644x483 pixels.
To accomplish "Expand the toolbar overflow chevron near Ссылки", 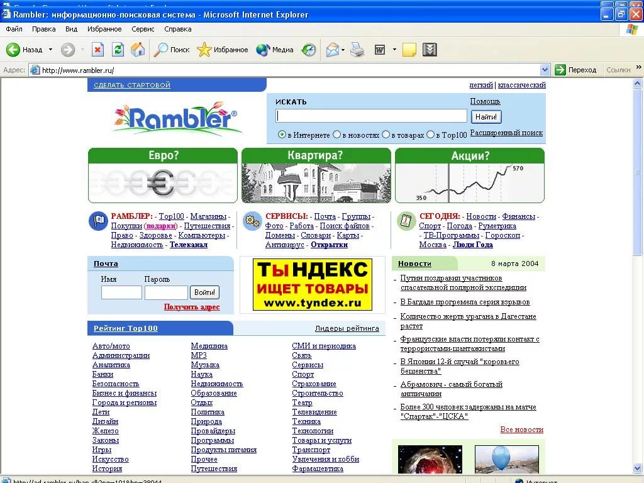I will tap(639, 67).
